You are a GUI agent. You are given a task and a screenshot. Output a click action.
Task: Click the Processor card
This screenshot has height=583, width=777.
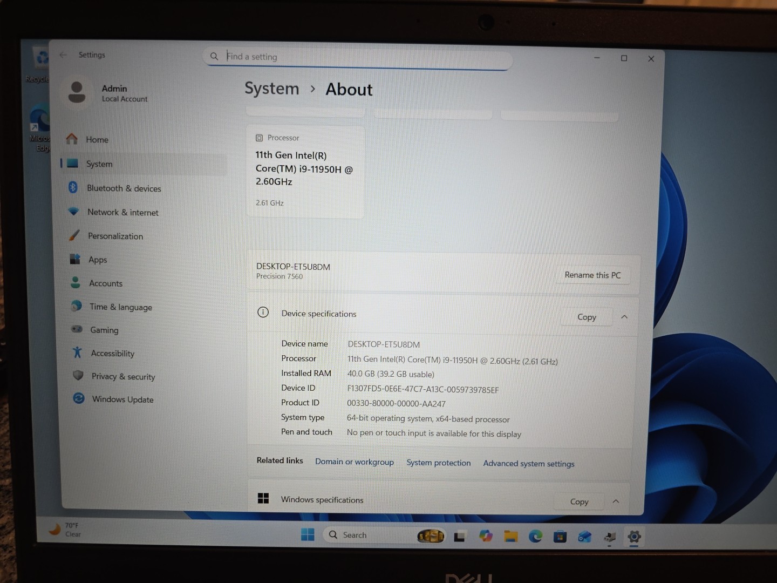[305, 172]
